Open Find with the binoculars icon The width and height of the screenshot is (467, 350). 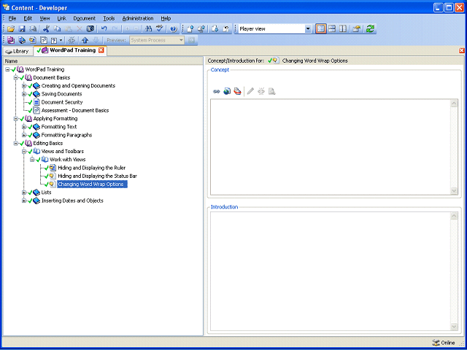pos(148,29)
